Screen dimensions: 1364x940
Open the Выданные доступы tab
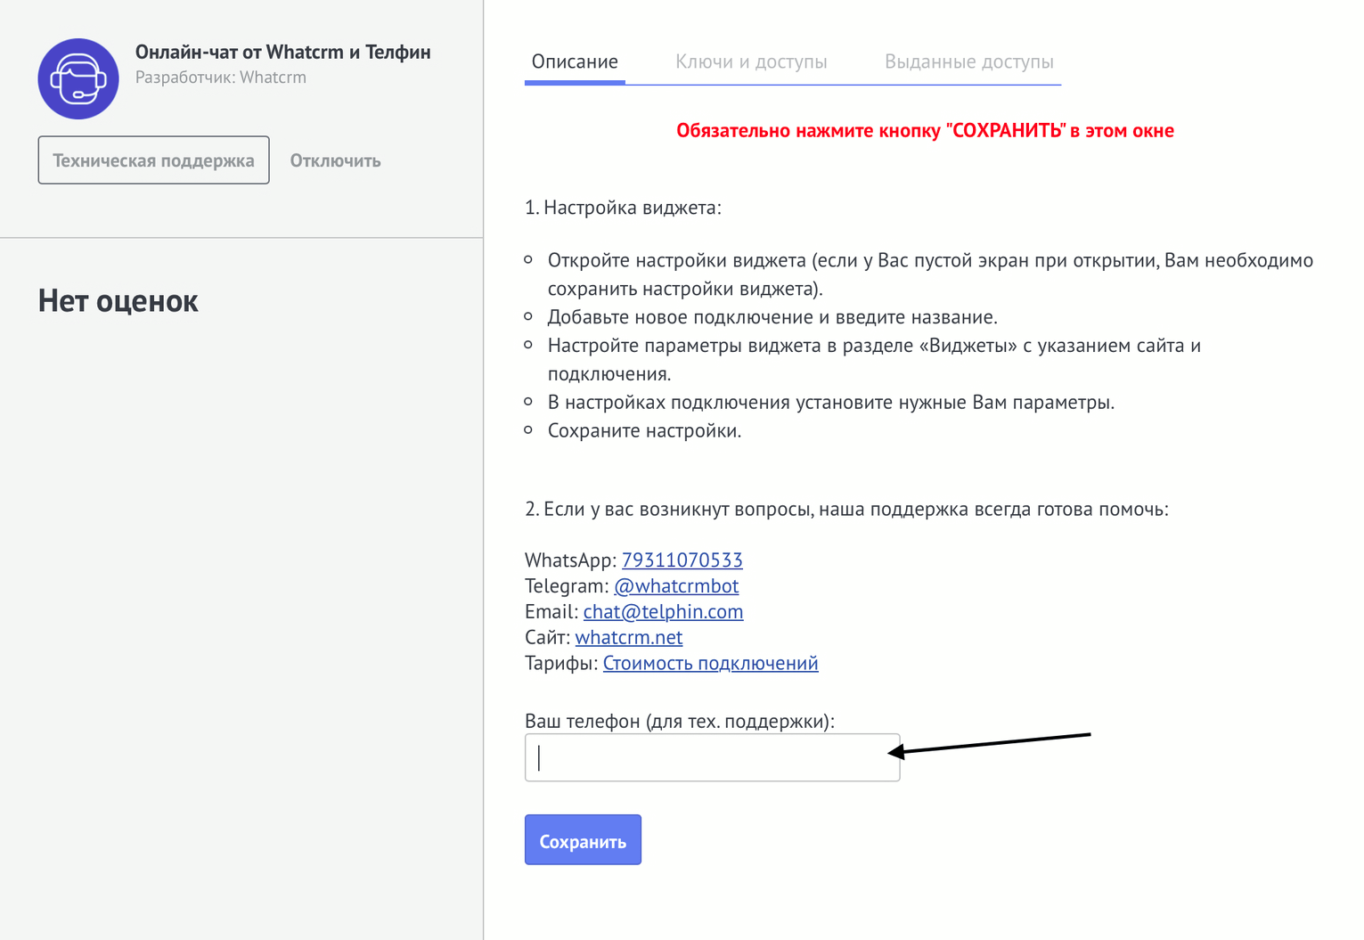(968, 61)
